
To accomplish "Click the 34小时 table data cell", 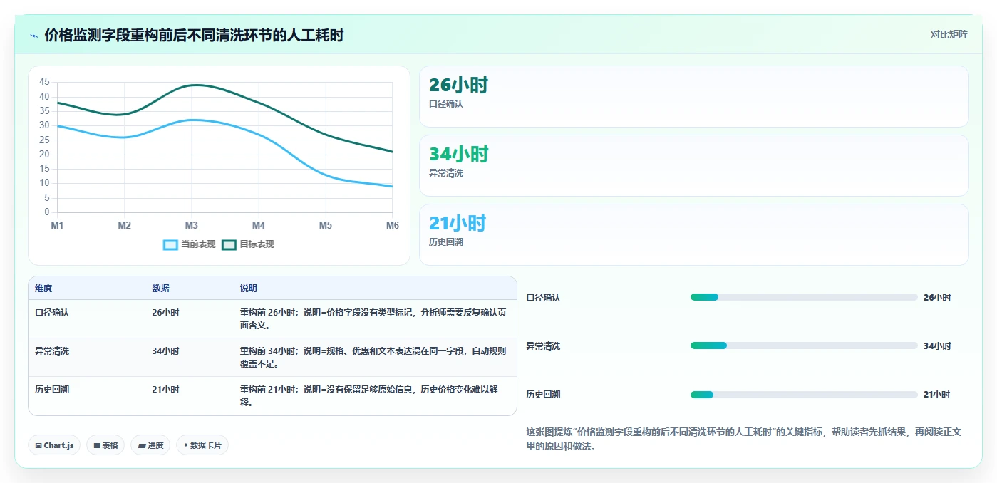I will click(165, 351).
